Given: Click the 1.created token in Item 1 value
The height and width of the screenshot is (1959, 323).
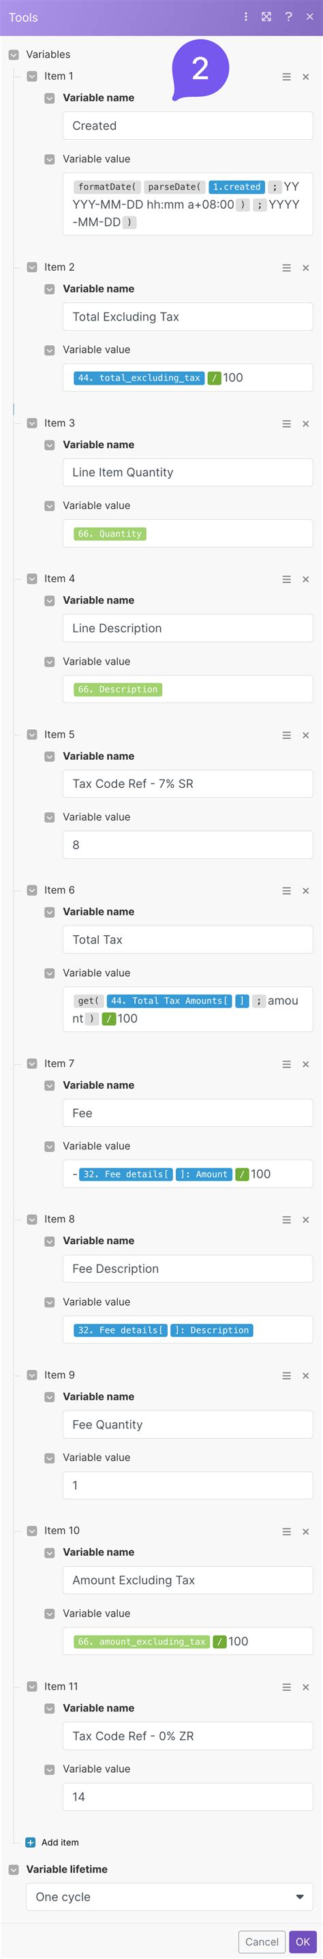Looking at the screenshot, I should pyautogui.click(x=236, y=187).
